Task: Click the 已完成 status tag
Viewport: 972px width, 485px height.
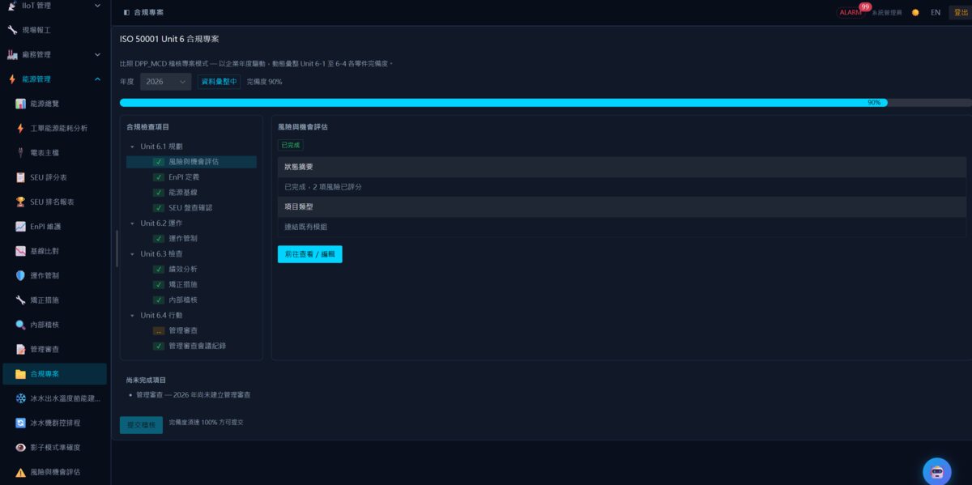Action: [290, 145]
